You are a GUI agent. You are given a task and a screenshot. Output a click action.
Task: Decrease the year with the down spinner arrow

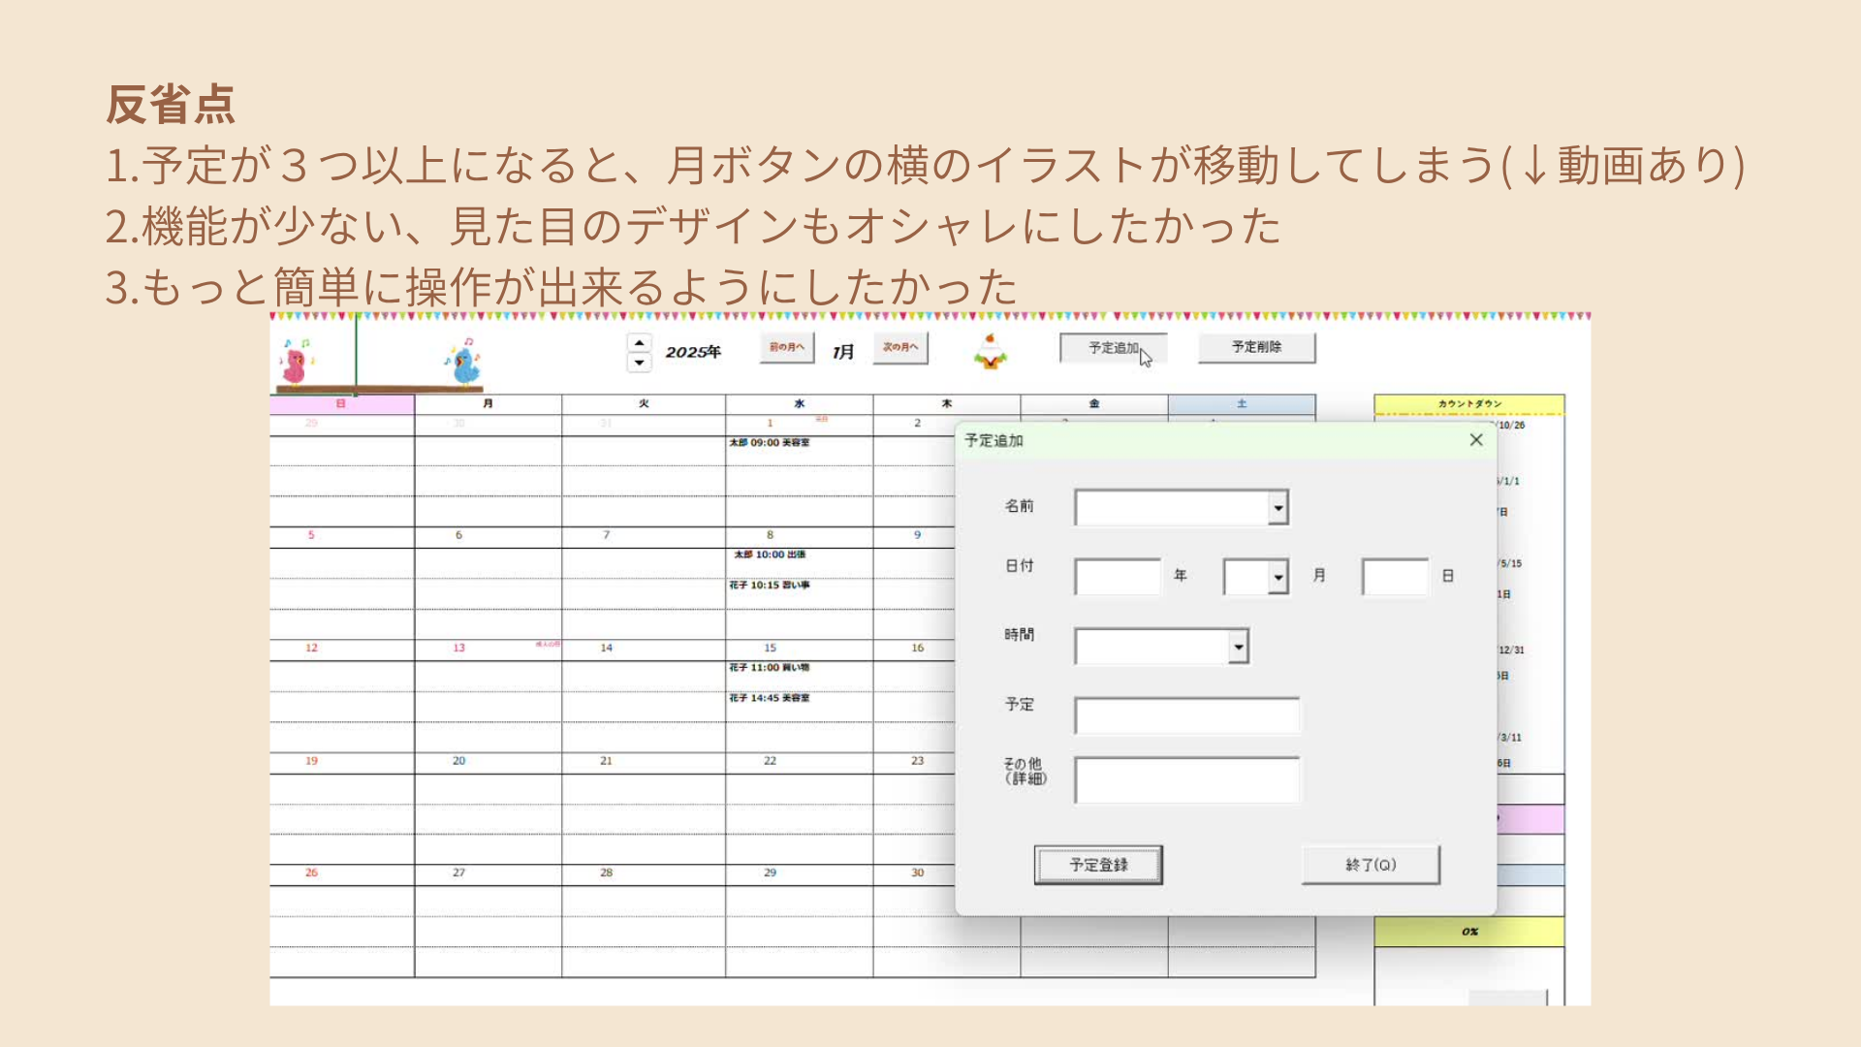[x=639, y=363]
